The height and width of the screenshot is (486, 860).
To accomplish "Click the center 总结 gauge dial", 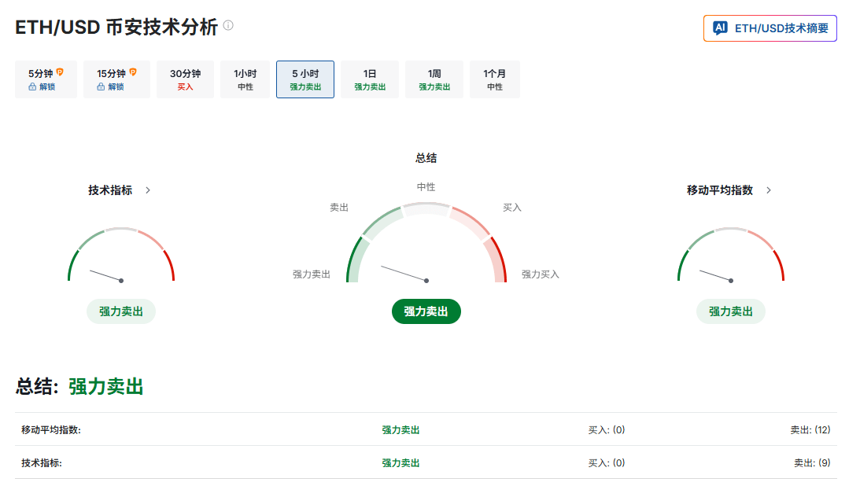I will [426, 243].
